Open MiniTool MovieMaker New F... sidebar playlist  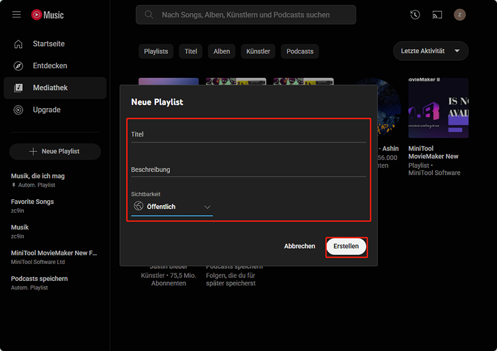click(x=55, y=257)
